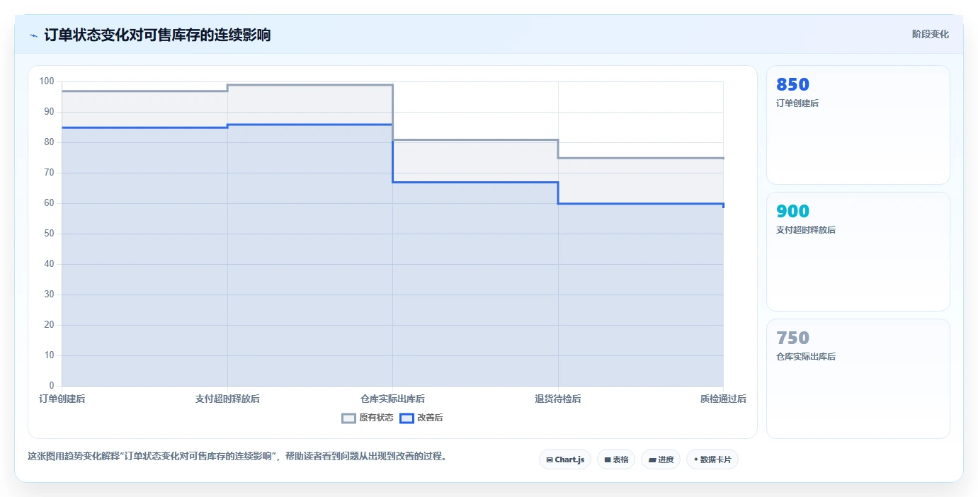Click the icon in the 进度 chip
The image size is (978, 497).
(x=652, y=460)
